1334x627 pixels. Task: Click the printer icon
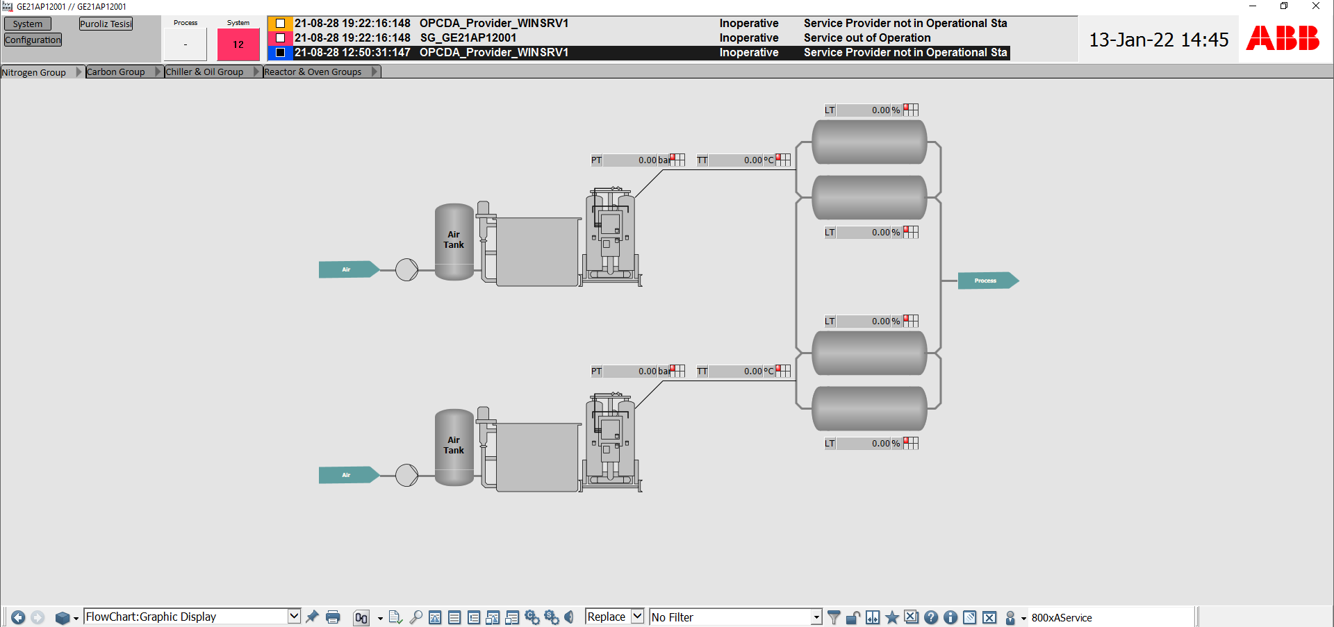click(333, 617)
